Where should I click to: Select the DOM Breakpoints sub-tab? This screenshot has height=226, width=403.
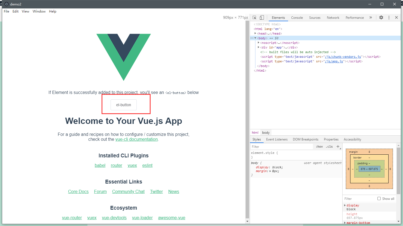point(306,139)
